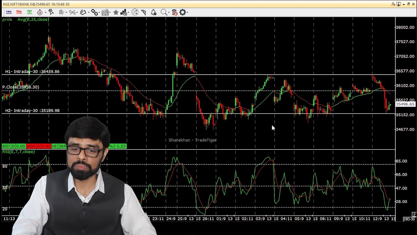Expand the book icon dropdown arrow
This screenshot has height=235, width=417.
pyautogui.click(x=110, y=12)
